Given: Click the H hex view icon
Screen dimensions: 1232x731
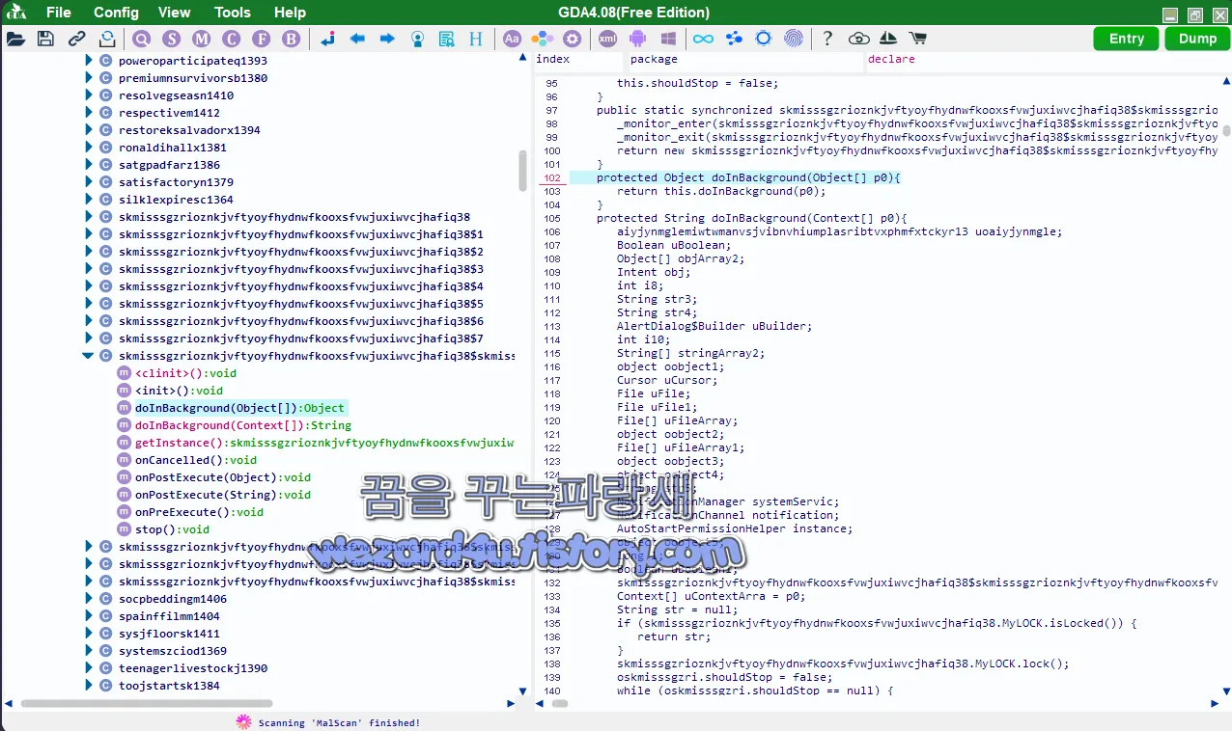Looking at the screenshot, I should coord(476,39).
